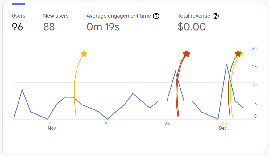This screenshot has height=156, width=269.
Task: Click the 28 date label on x-axis
Action: (167, 124)
